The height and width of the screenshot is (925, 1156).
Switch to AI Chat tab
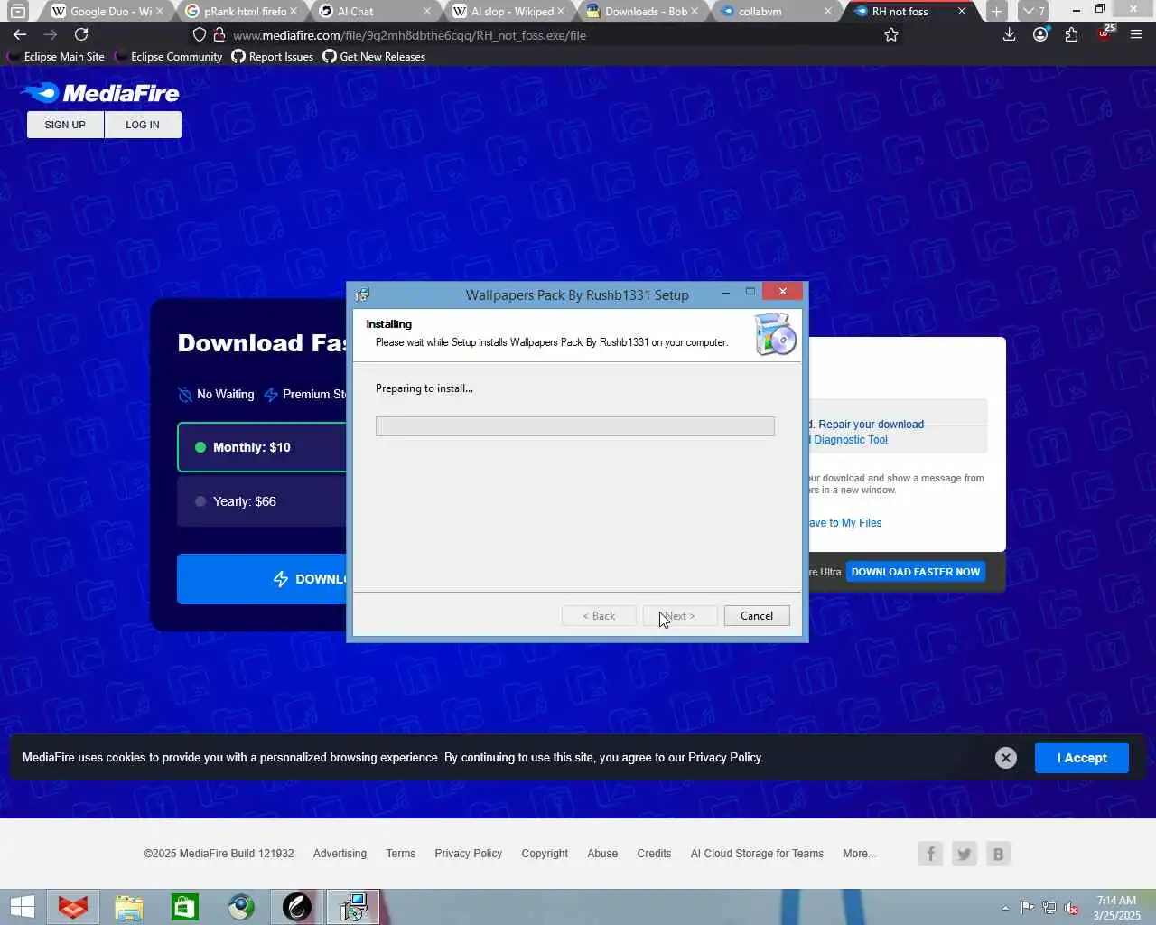click(373, 12)
